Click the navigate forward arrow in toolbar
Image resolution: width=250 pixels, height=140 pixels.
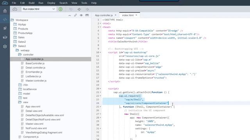(87, 9)
